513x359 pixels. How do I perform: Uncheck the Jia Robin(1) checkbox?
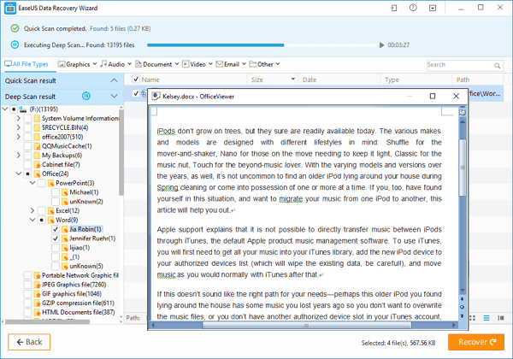(x=56, y=229)
